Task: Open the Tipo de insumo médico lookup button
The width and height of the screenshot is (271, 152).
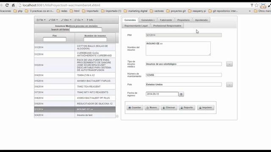Action: [230, 64]
